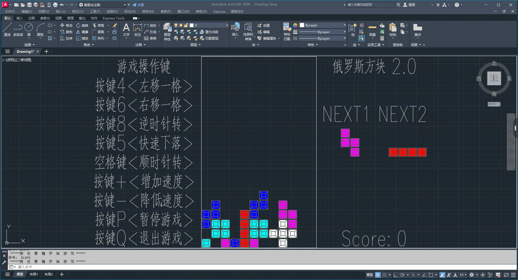Click the 镜像 (Mirror) tool

pyautogui.click(x=82, y=32)
